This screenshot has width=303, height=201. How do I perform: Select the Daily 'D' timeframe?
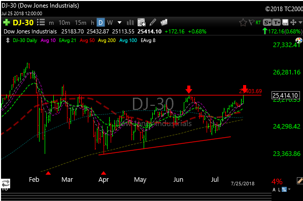point(100,23)
